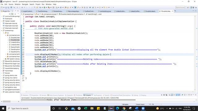Click the Windows Start button
Image resolution: width=198 pixels, height=111 pixels.
click(x=3, y=108)
